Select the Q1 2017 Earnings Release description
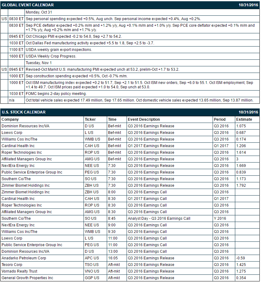The image size is (261, 282). (x=151, y=146)
